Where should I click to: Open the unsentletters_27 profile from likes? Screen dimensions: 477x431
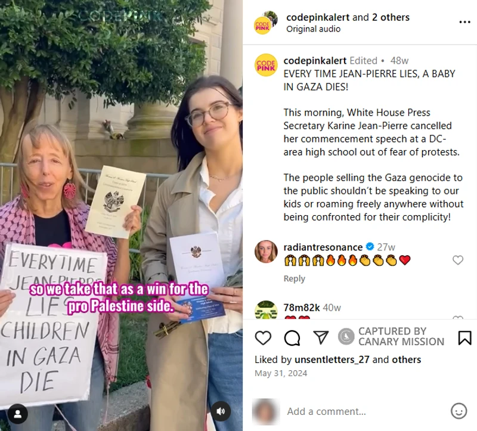(x=332, y=359)
